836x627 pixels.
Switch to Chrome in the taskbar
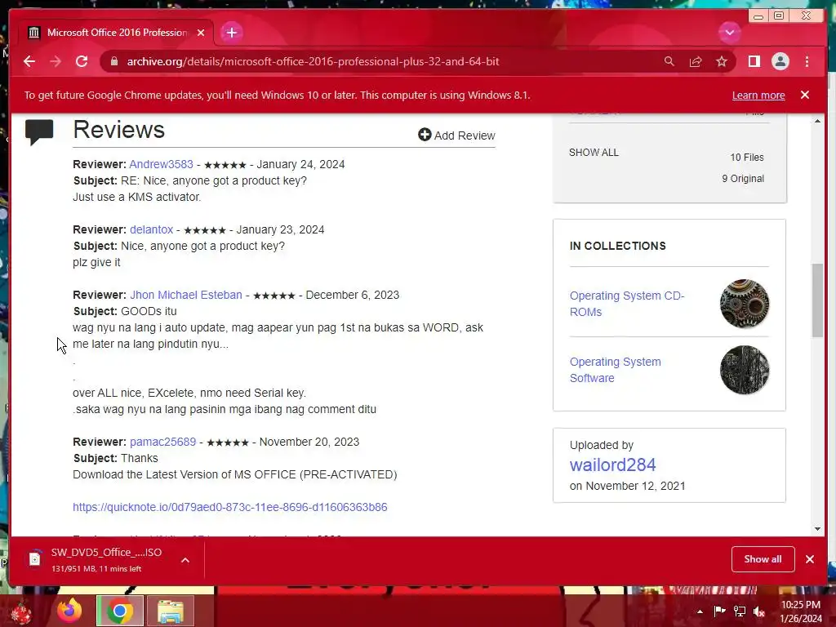click(x=120, y=611)
